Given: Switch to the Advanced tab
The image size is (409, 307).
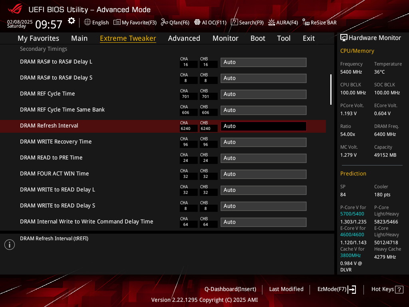Looking at the screenshot, I should [x=184, y=38].
